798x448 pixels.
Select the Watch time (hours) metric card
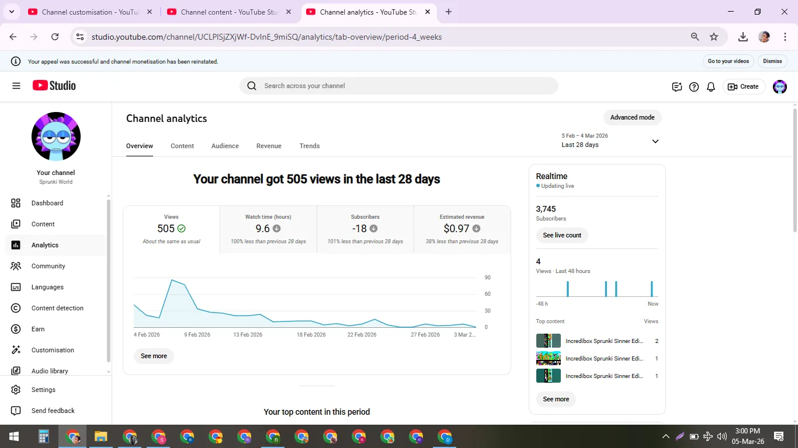point(268,229)
